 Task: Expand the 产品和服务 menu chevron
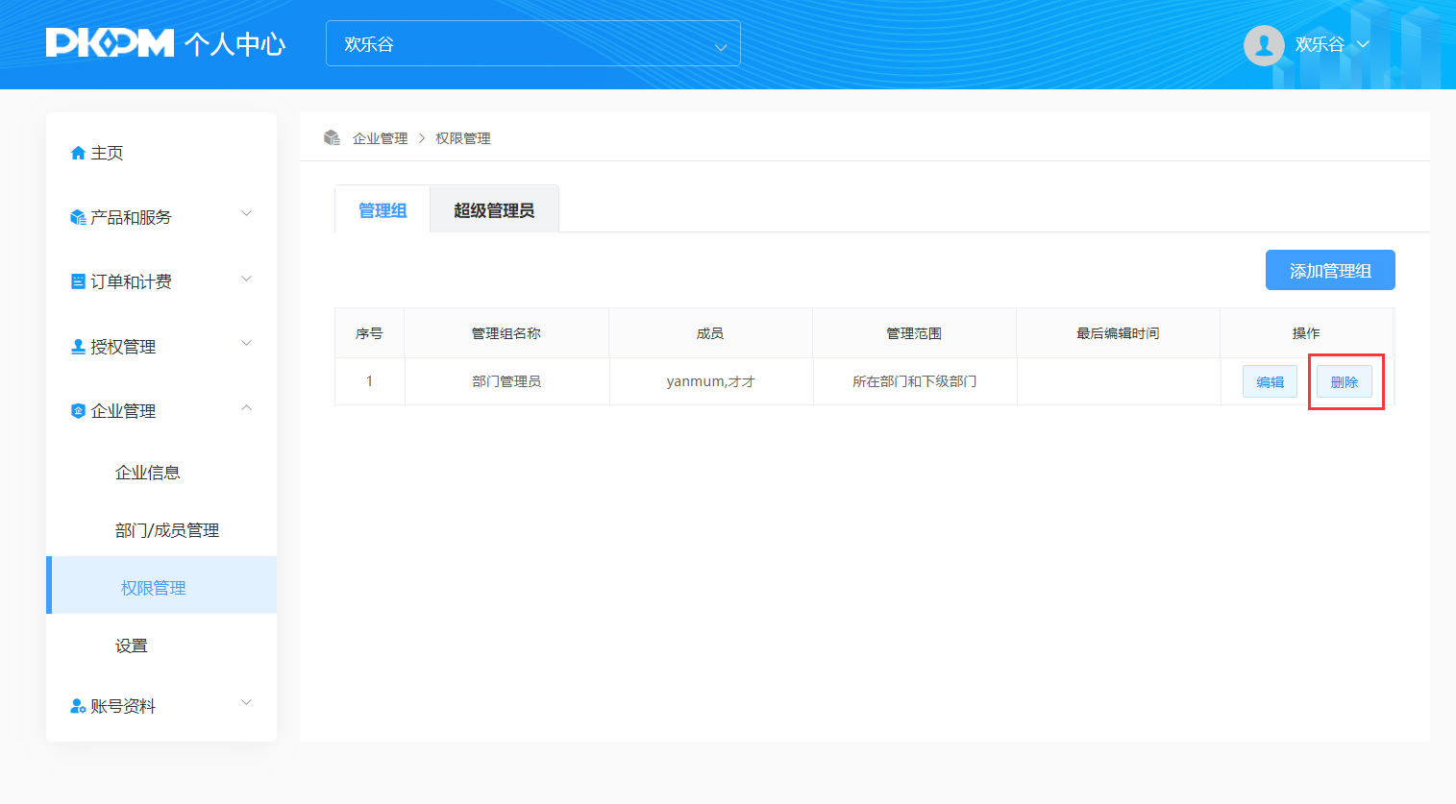click(x=246, y=214)
